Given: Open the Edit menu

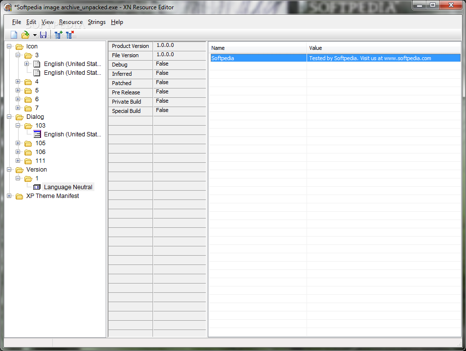Looking at the screenshot, I should click(x=31, y=22).
